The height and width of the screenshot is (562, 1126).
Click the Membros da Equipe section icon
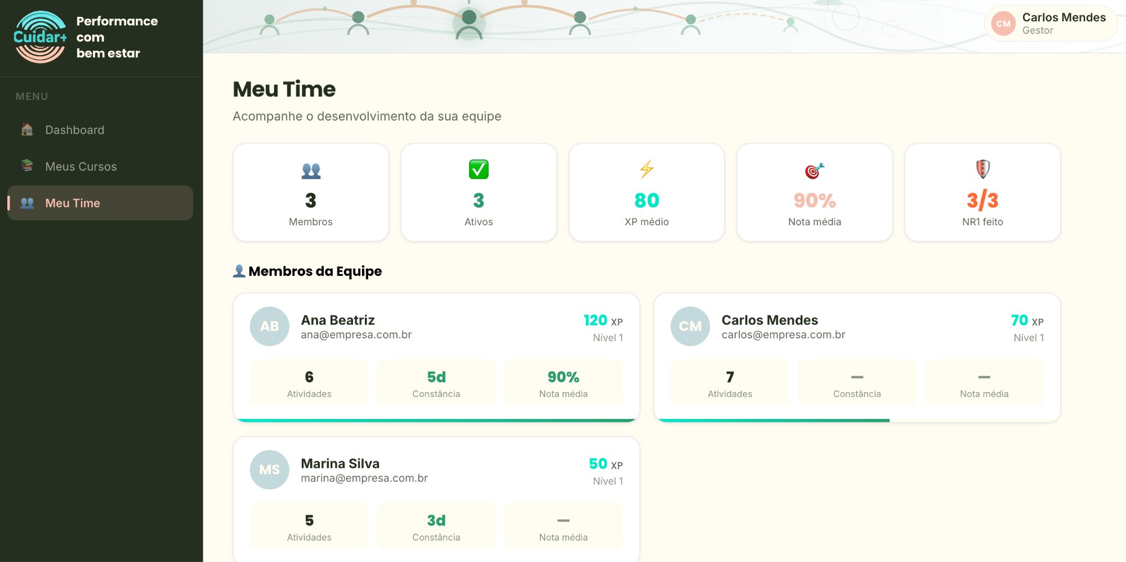tap(239, 271)
